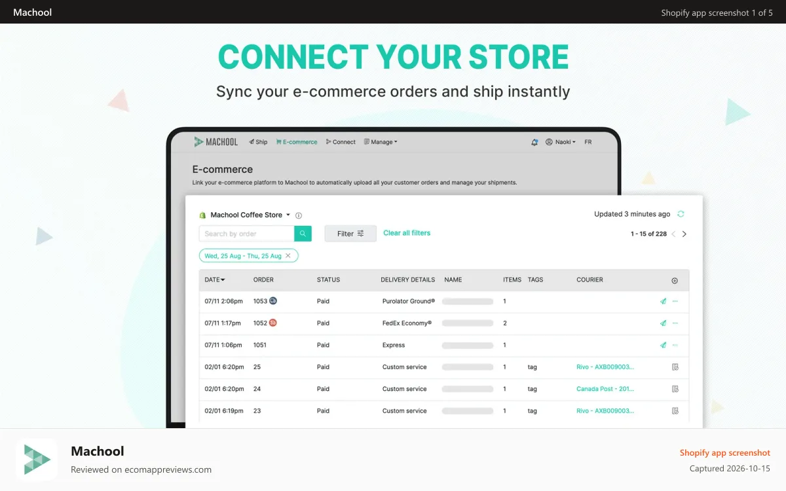Select Purolator Ground delivery cell
786x491 pixels.
coord(409,301)
